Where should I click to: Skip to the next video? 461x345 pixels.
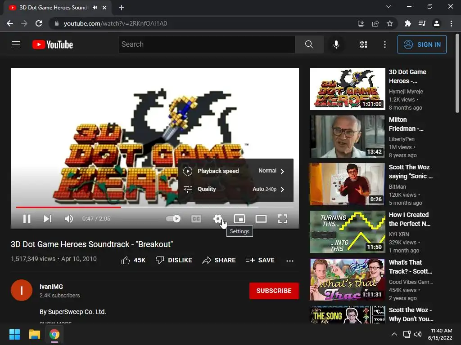click(x=48, y=219)
